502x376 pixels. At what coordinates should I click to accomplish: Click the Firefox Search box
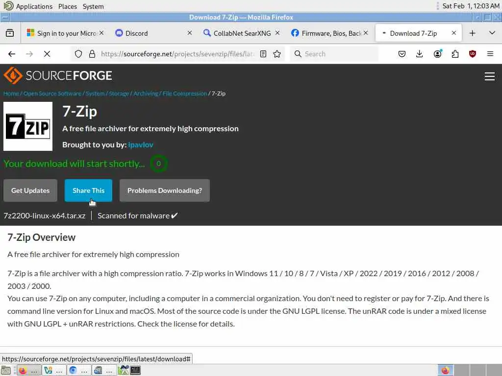(334, 54)
